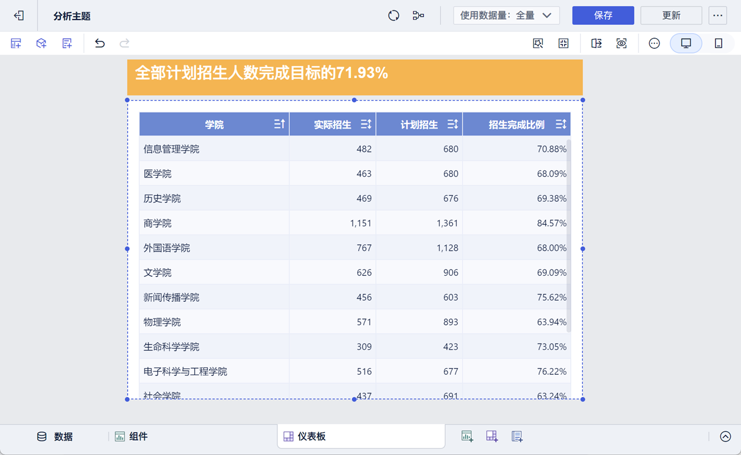Select the 信息管理学院 row cell
The width and height of the screenshot is (741, 455).
(x=214, y=149)
